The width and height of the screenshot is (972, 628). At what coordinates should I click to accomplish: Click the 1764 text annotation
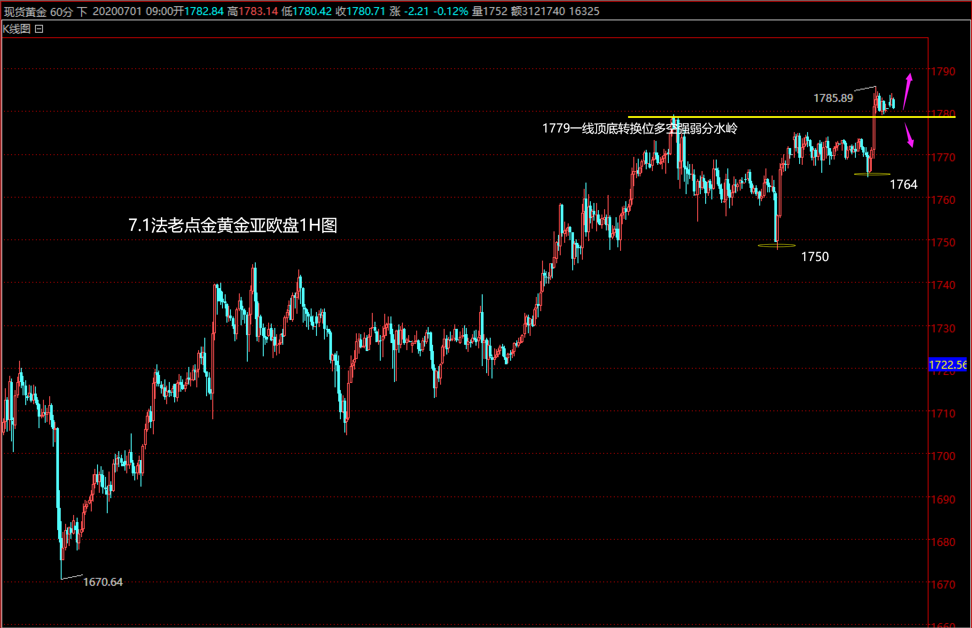[903, 184]
